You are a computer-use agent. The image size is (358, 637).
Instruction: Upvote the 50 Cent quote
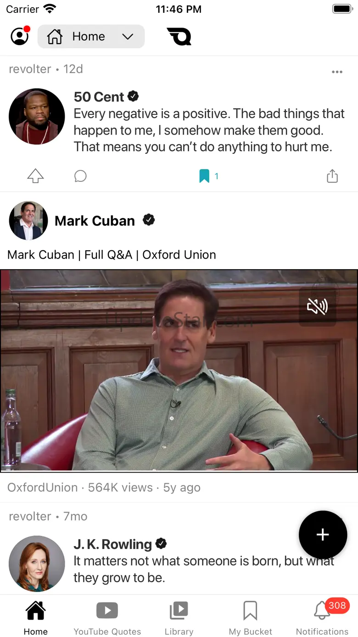point(35,176)
